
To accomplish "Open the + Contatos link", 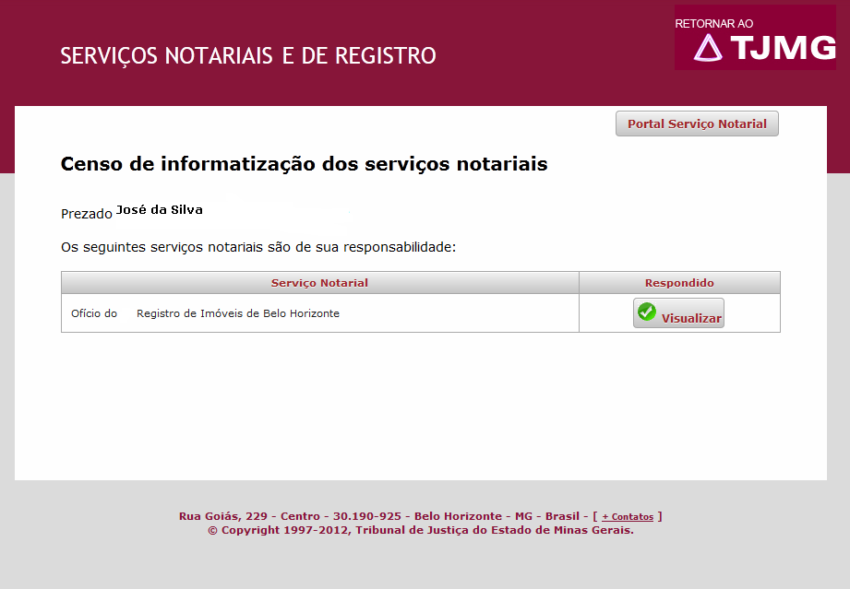I will (x=628, y=516).
